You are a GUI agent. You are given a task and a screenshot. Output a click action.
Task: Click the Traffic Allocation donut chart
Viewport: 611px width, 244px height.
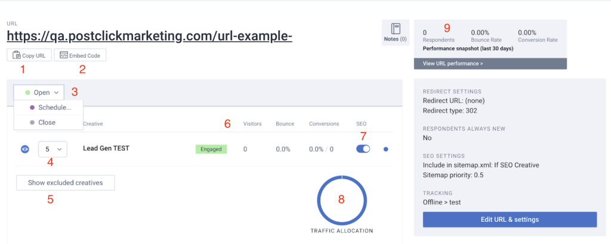pos(341,199)
